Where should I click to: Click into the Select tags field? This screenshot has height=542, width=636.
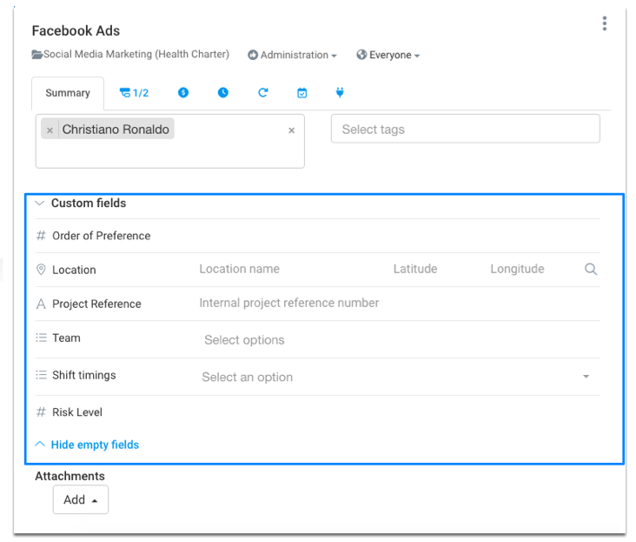(x=465, y=129)
